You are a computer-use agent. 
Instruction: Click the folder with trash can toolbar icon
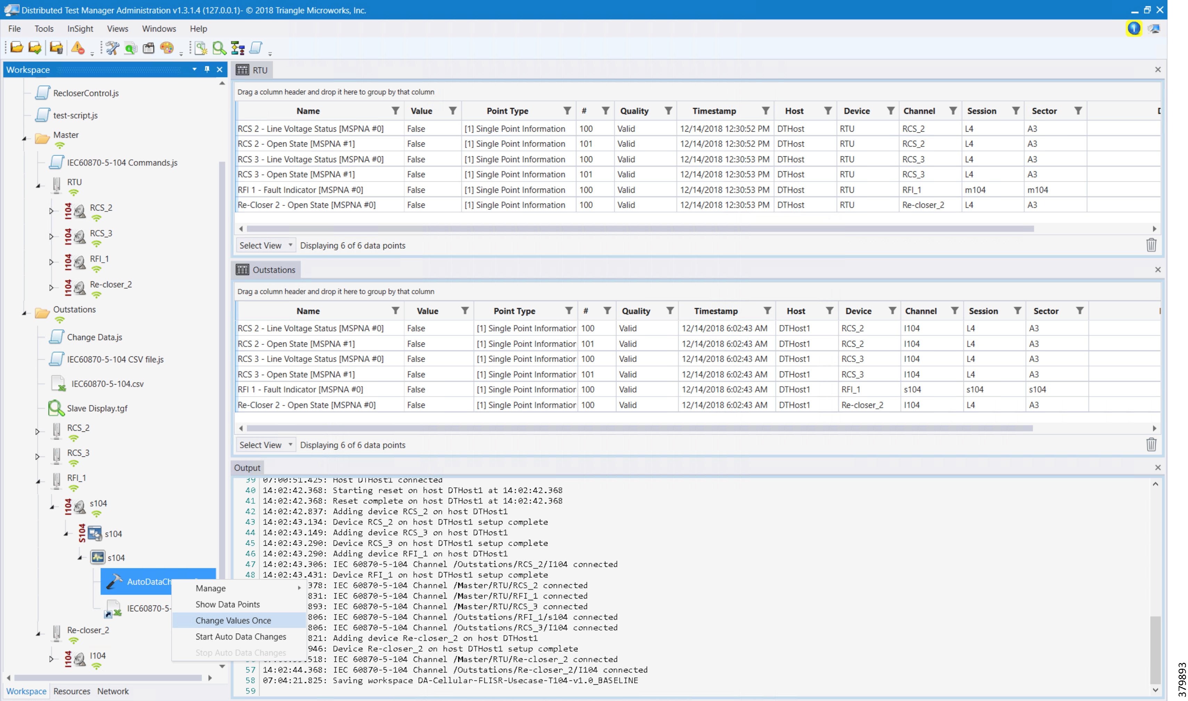pyautogui.click(x=56, y=48)
